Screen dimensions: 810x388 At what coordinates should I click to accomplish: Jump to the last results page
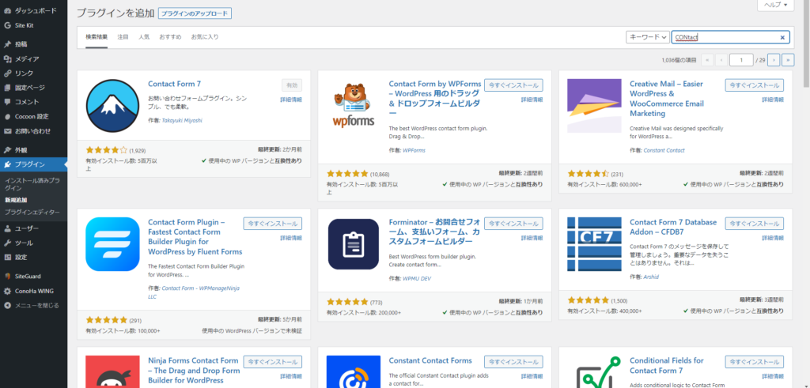(x=789, y=60)
